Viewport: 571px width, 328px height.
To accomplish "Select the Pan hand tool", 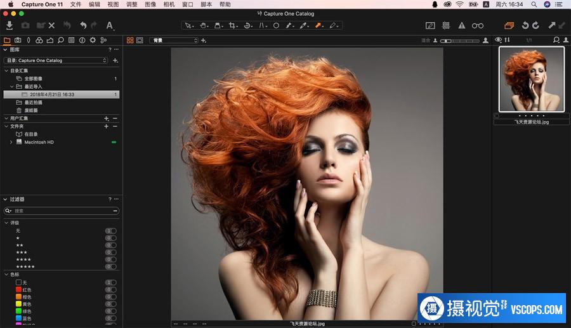I will tap(203, 25).
